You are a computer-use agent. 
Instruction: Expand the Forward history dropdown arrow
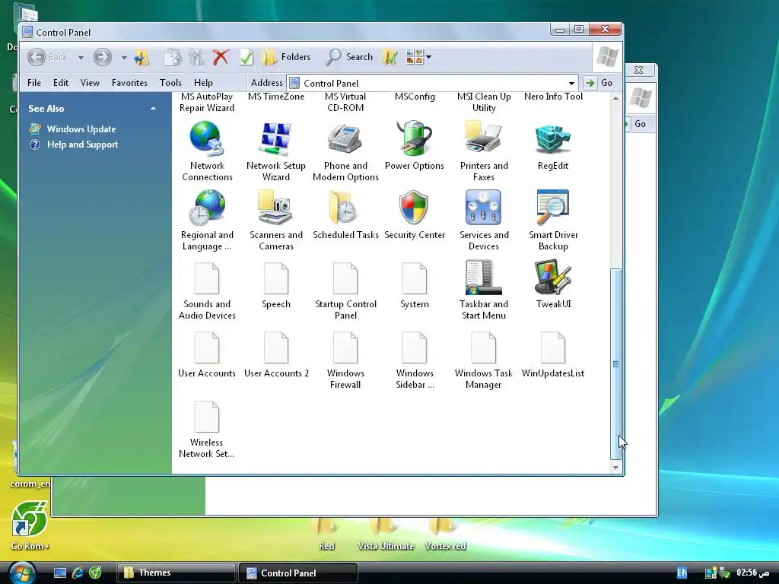(124, 58)
